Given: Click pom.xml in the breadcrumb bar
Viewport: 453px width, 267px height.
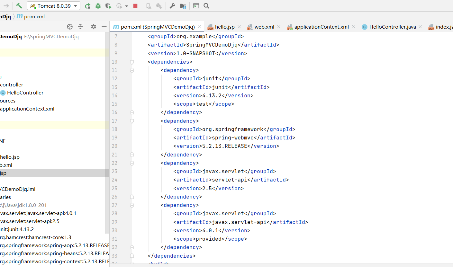Looking at the screenshot, I should click(31, 16).
